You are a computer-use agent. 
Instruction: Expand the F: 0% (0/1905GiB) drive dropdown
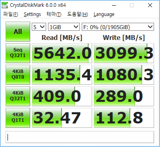pyautogui.click(x=118, y=27)
